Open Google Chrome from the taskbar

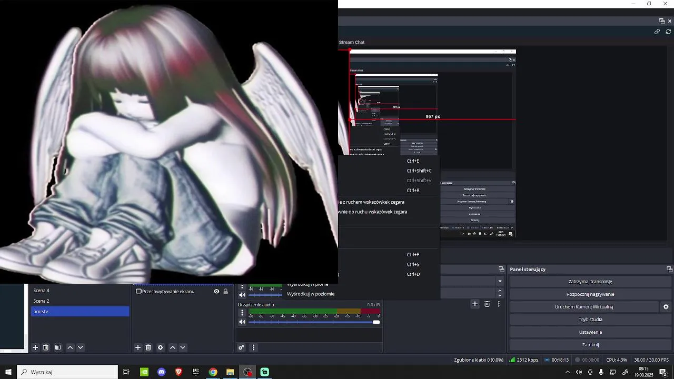pos(213,372)
